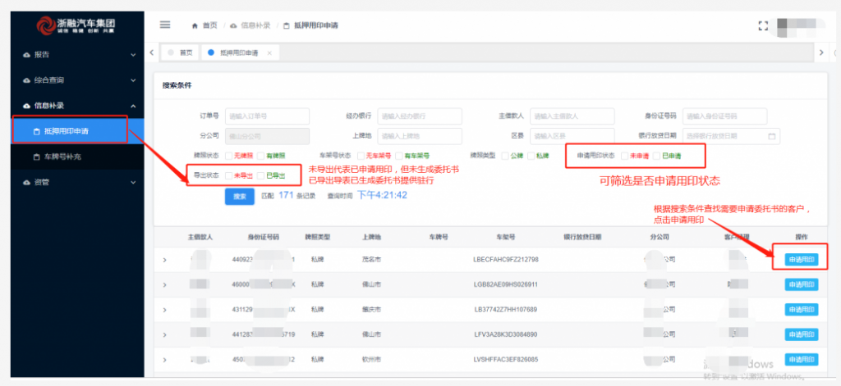Check the 已申请 checkbox
Image resolution: width=841 pixels, height=386 pixels.
656,156
